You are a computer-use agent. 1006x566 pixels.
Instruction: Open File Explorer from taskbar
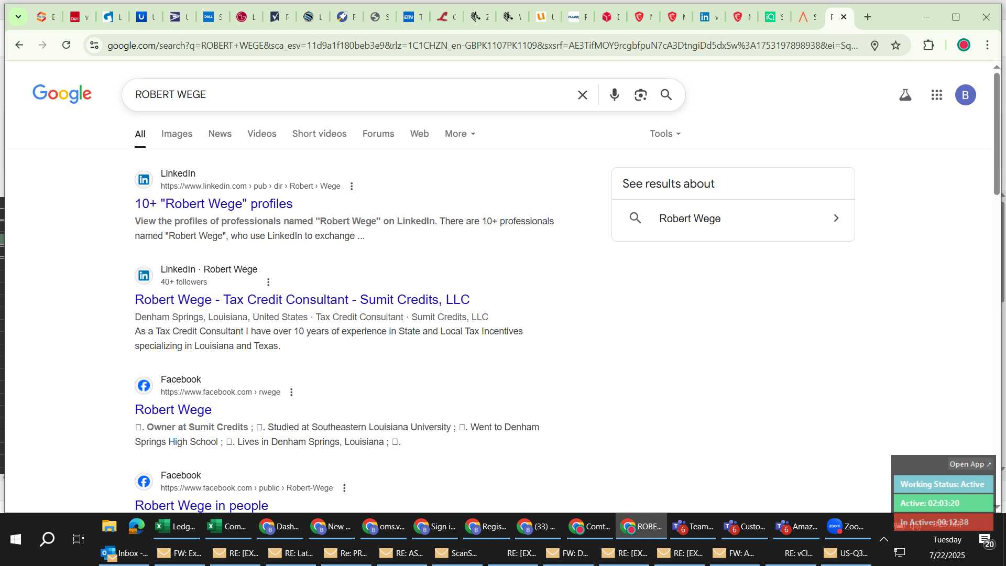point(109,526)
